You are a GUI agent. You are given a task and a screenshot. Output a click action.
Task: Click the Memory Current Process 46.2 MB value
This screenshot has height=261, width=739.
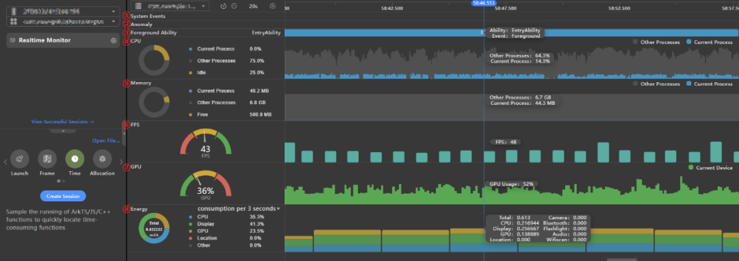pos(259,90)
